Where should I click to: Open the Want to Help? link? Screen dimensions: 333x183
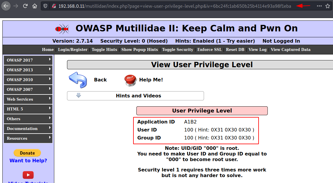(28, 160)
